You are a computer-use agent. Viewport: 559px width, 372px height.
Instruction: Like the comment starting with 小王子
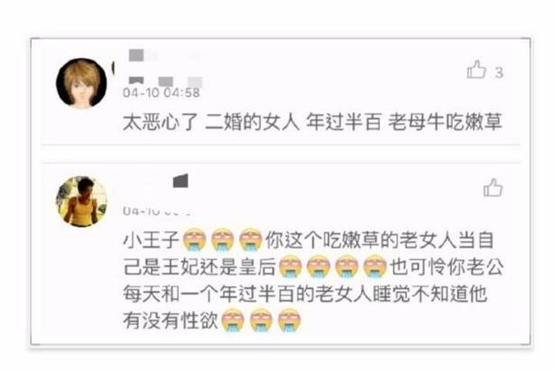[x=493, y=187]
